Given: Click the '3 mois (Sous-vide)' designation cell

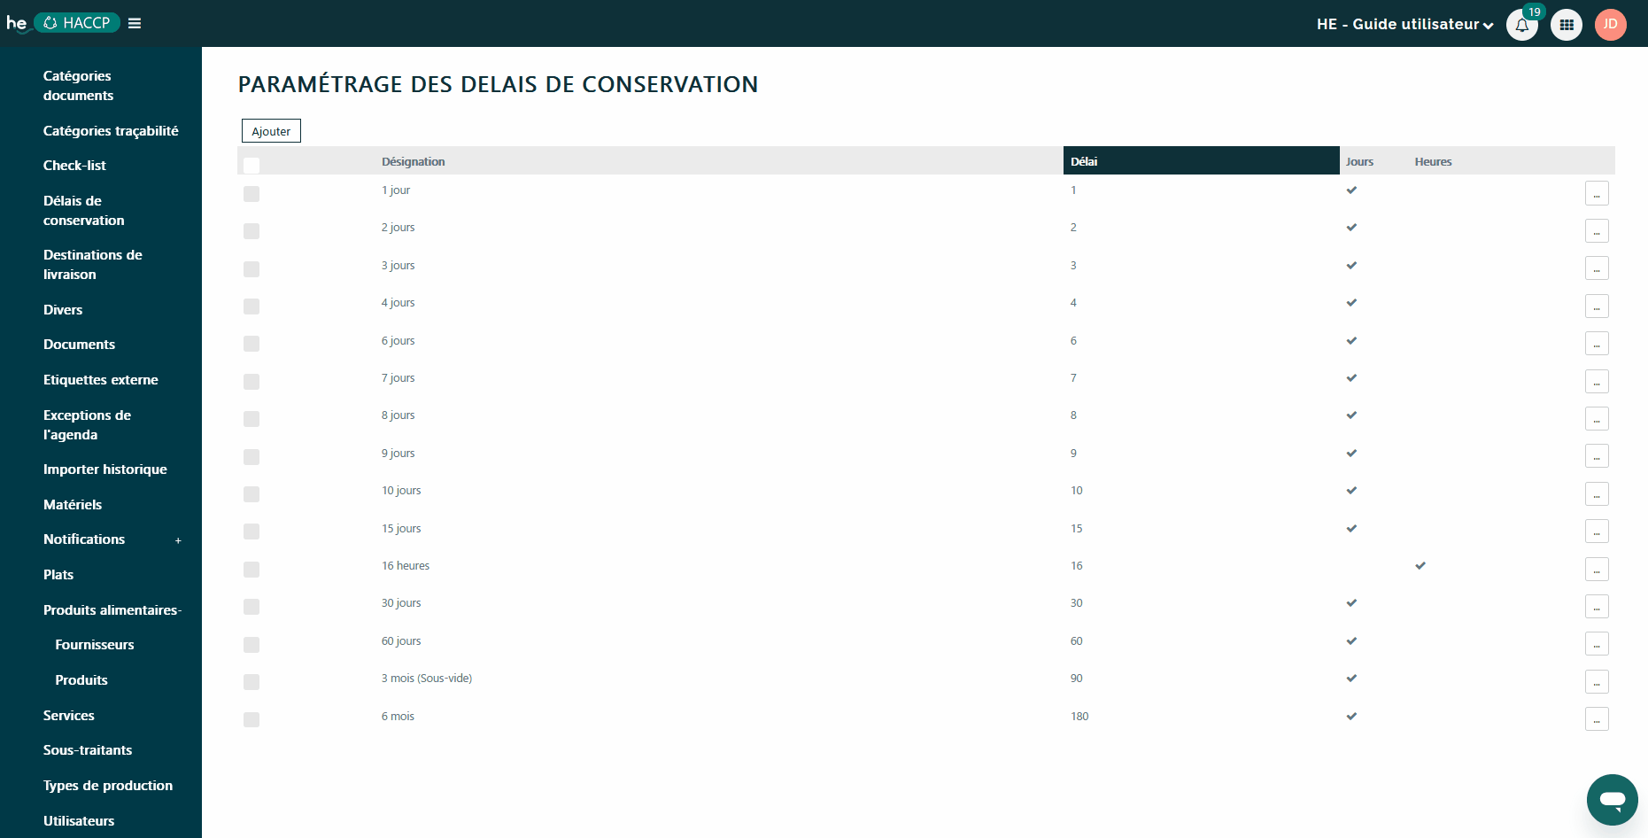Looking at the screenshot, I should (427, 679).
